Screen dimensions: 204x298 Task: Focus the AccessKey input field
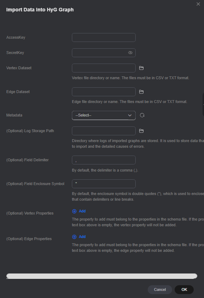click(x=104, y=37)
